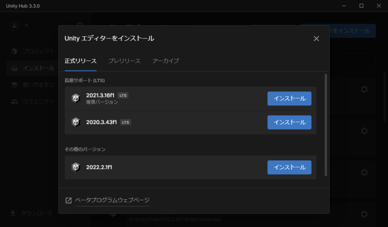
Task: Click the external link icon beside ベータプログラムウェブページ
Action: (69, 200)
